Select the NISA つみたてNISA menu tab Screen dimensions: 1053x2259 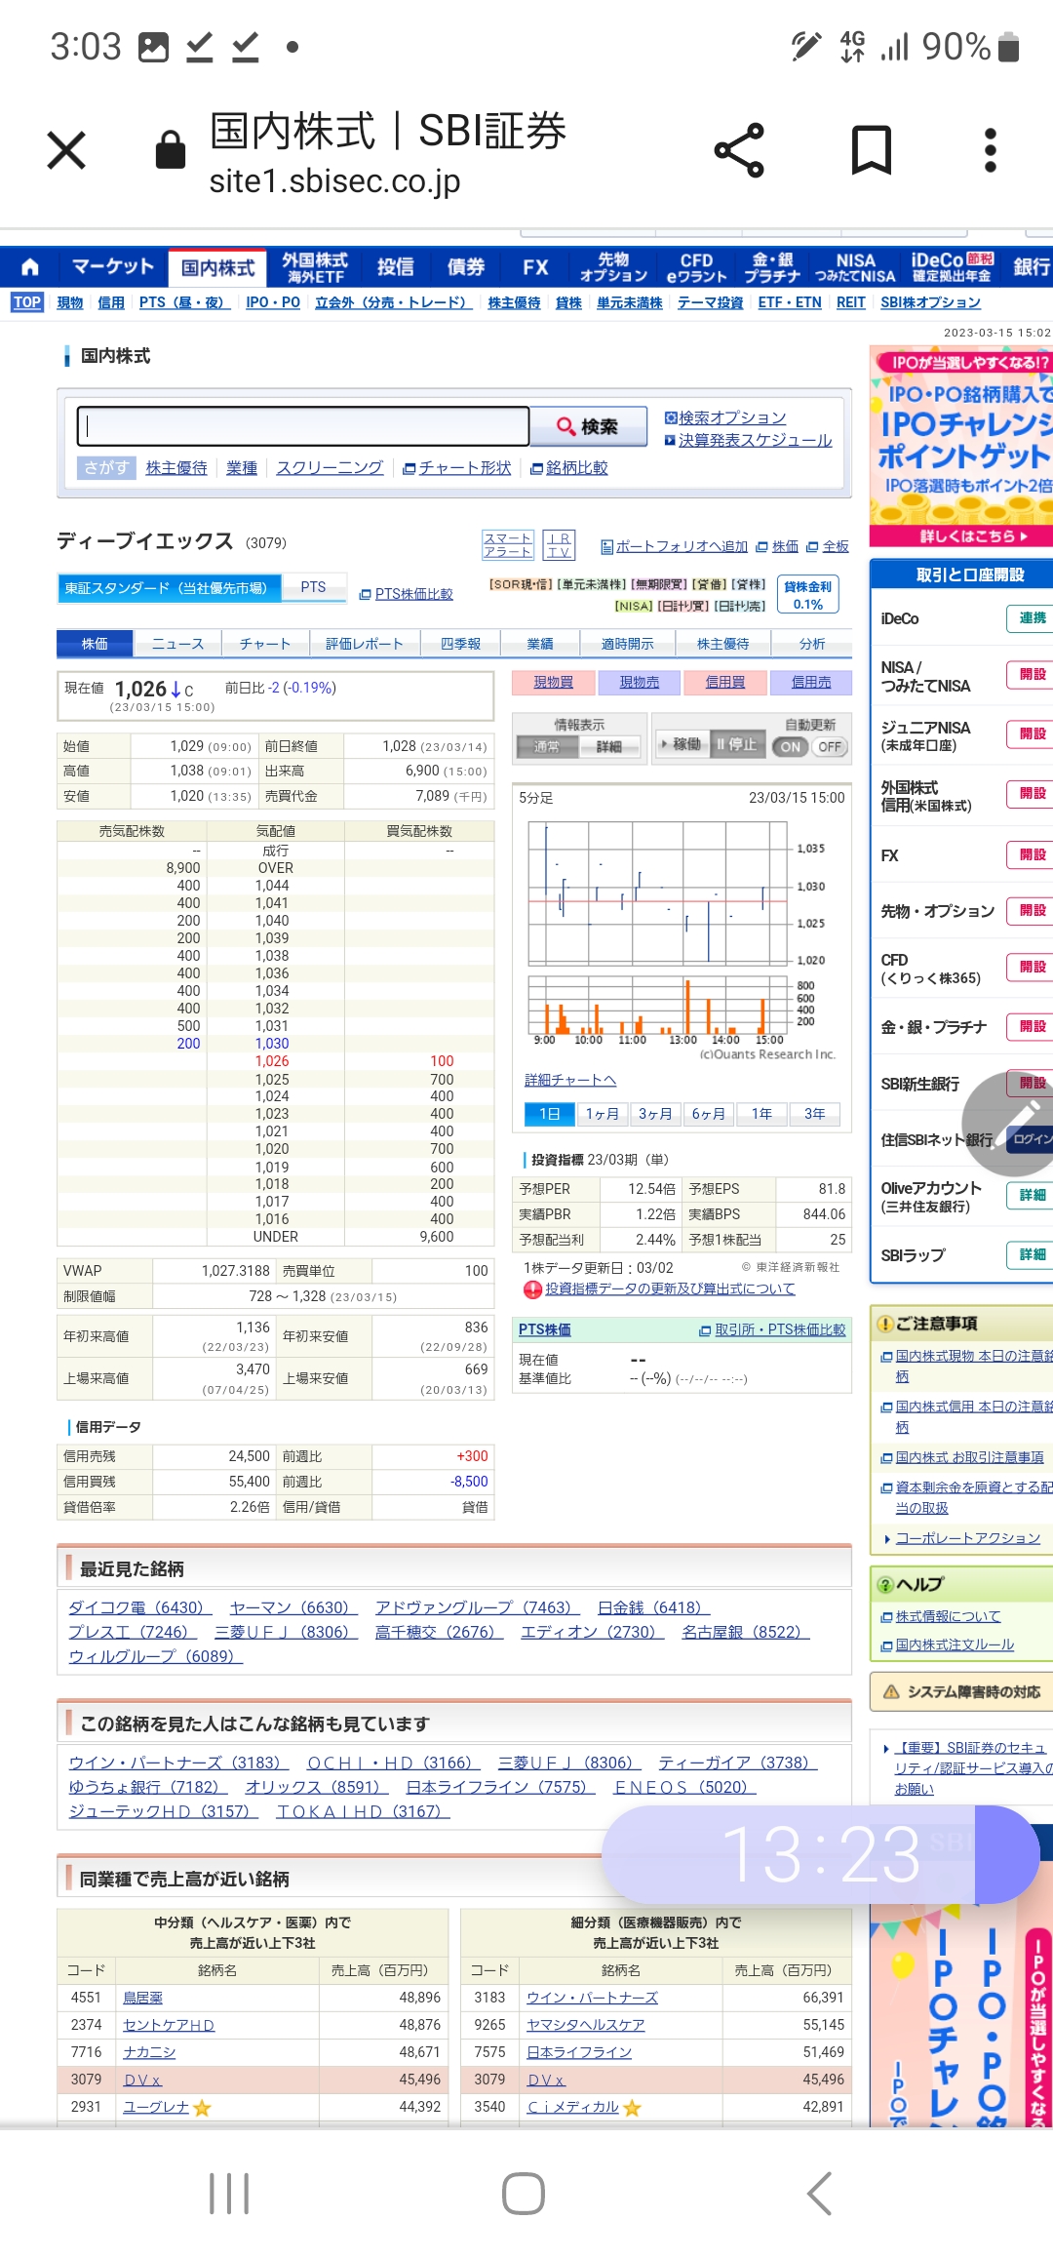coord(855,266)
